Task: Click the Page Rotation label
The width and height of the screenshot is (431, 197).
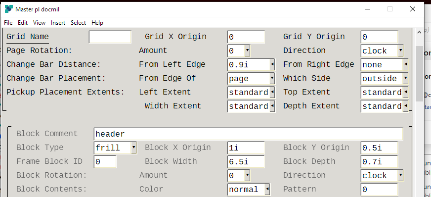Action: coord(39,50)
